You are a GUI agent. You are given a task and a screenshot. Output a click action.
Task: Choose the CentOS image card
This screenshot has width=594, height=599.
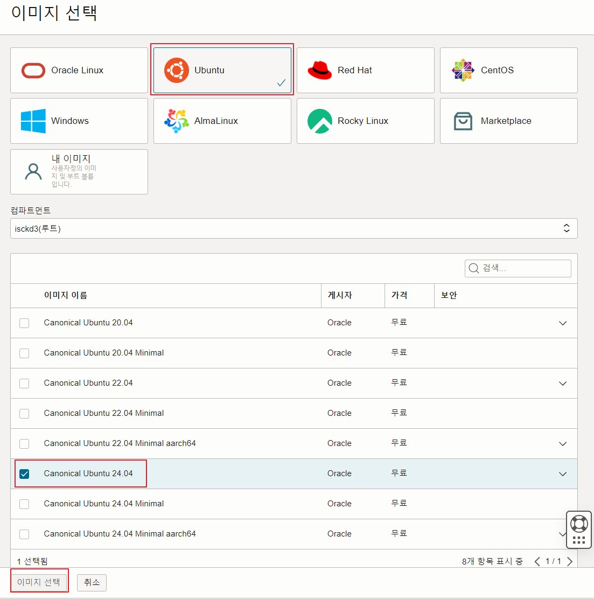point(509,70)
